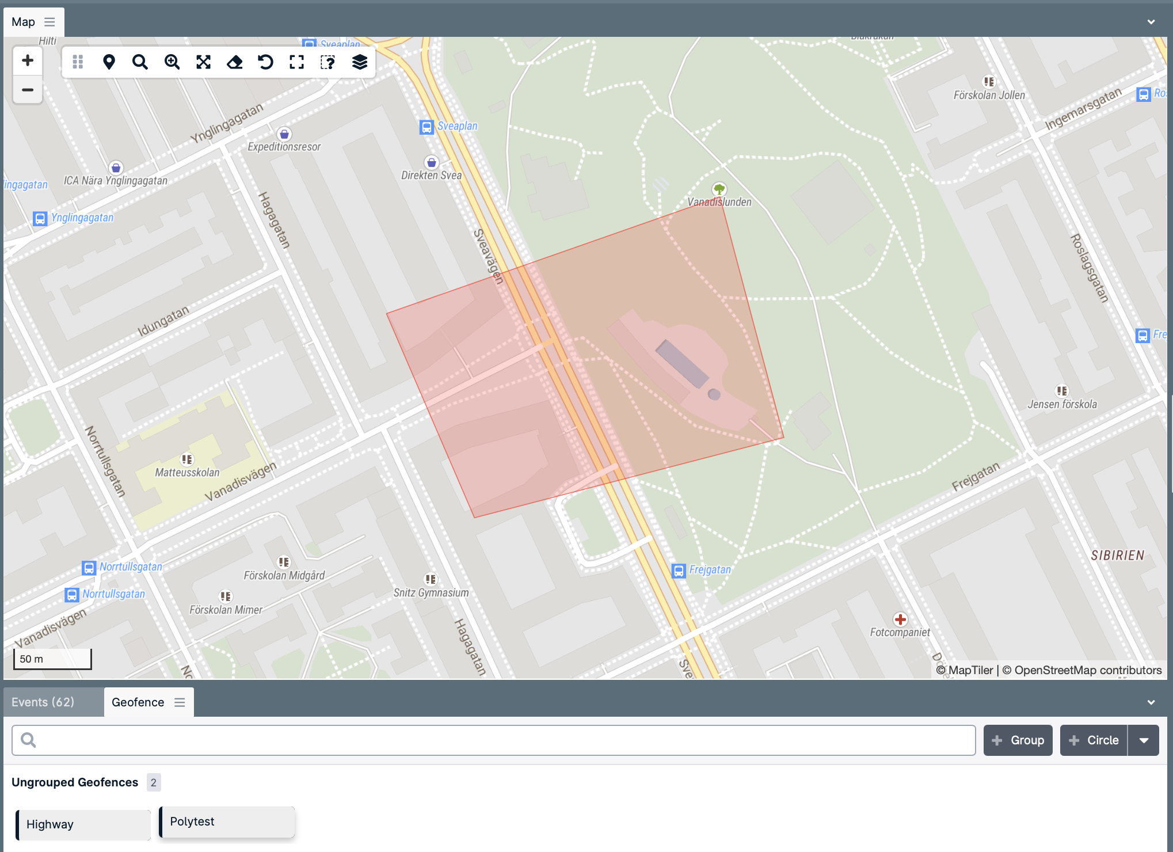This screenshot has width=1173, height=852.
Task: Click the Förskolan Mimer icon
Action: 226,596
